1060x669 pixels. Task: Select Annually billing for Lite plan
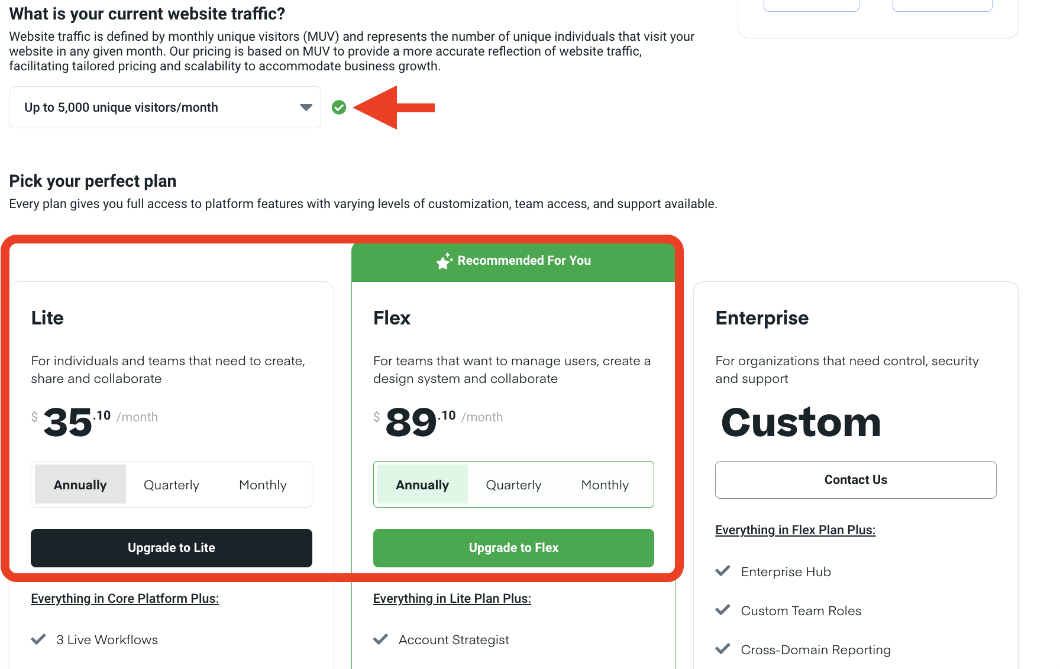pos(80,485)
